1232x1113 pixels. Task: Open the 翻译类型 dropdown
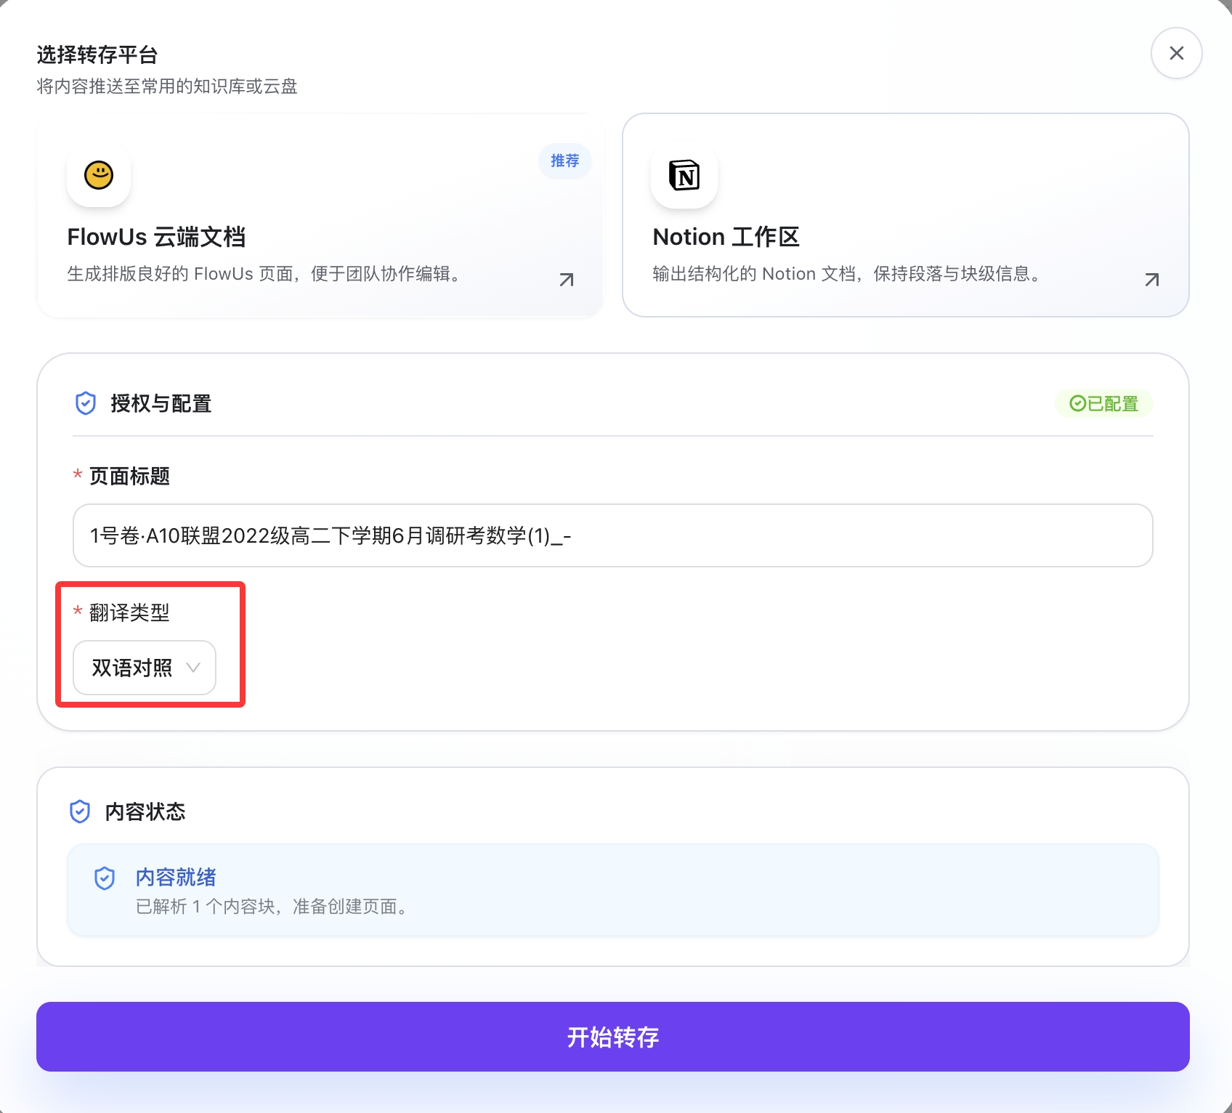click(x=143, y=668)
